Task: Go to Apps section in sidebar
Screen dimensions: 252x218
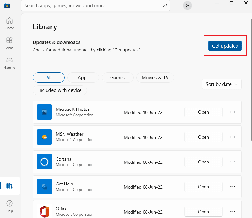Action: (x=10, y=43)
